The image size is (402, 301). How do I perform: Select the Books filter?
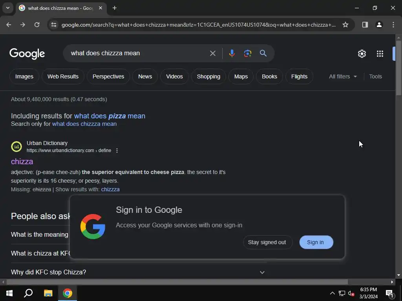click(x=269, y=76)
